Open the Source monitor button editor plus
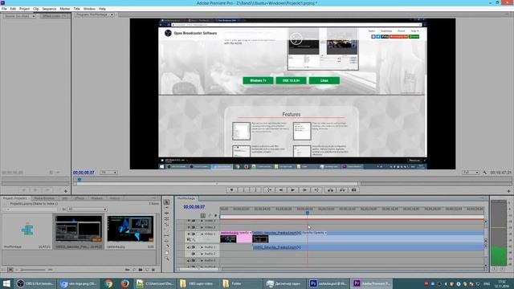 66,191
